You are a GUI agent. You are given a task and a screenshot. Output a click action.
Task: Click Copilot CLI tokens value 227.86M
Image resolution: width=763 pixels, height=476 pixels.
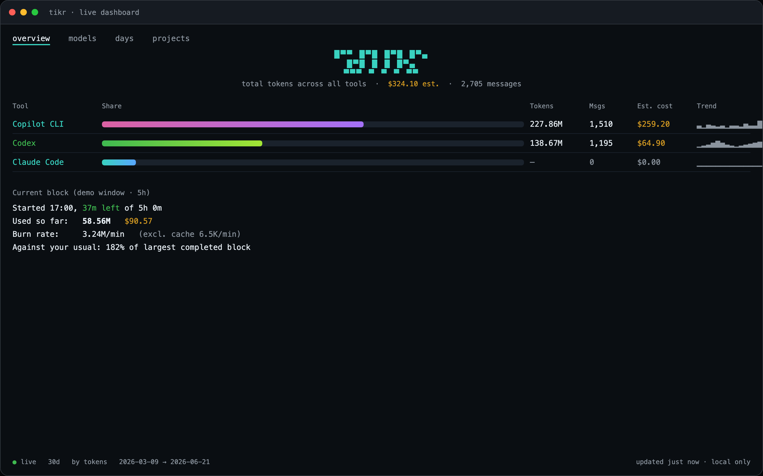click(546, 124)
